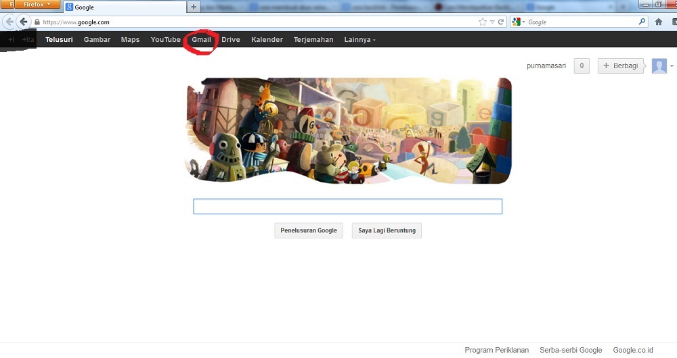677x358 pixels.
Task: Open URL history dropdown arrow
Action: (x=492, y=22)
